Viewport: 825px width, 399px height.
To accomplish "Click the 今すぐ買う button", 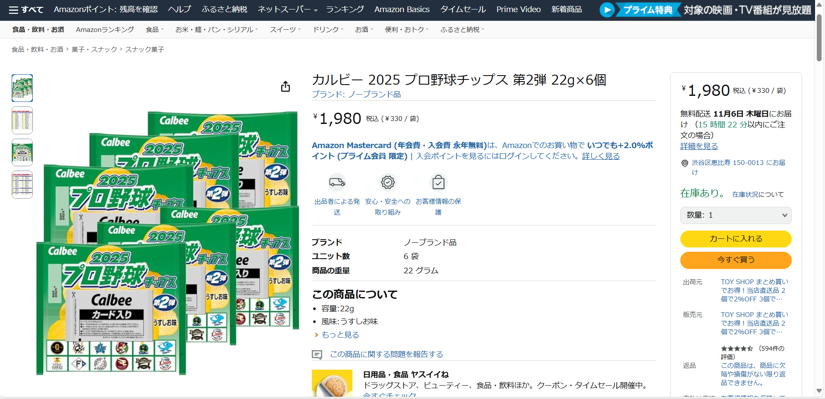I will coord(736,260).
